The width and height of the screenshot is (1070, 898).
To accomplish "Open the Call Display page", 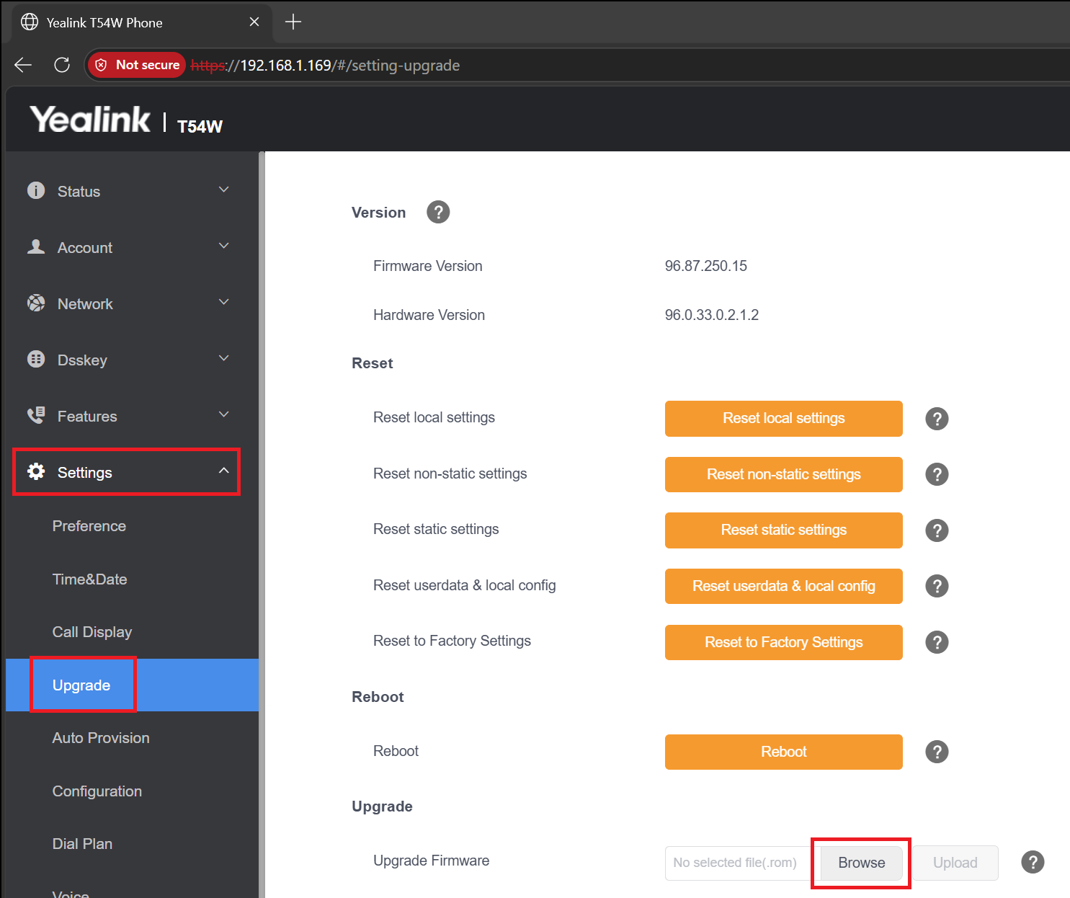I will 92,632.
